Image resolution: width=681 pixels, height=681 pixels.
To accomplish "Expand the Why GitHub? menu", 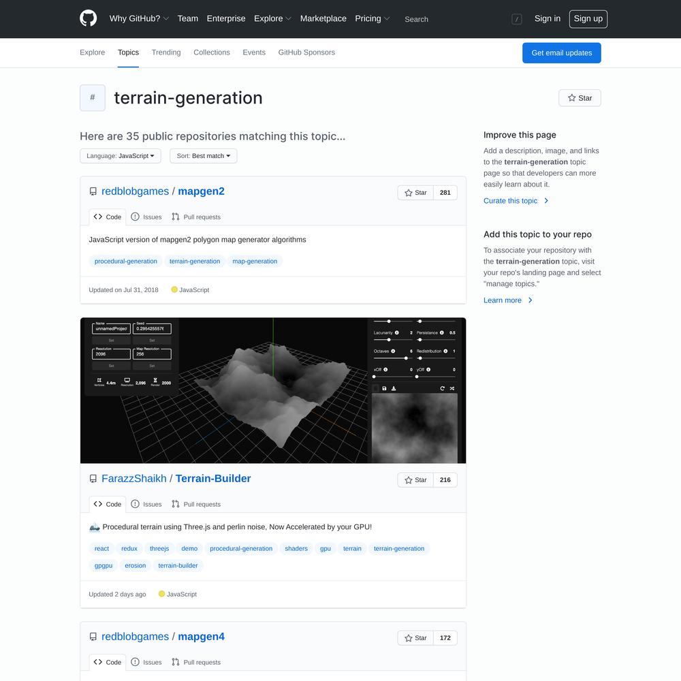I will pyautogui.click(x=139, y=18).
